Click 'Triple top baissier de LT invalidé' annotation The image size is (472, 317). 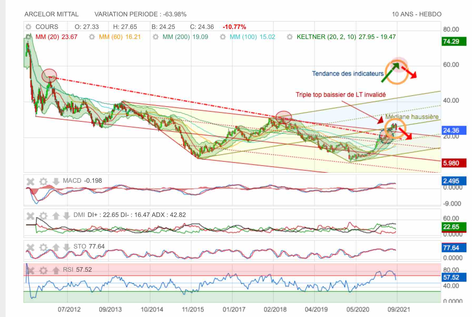341,95
